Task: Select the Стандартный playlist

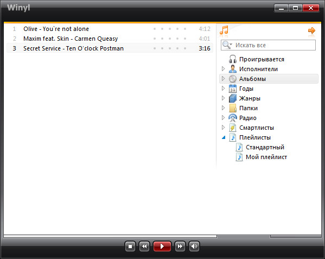Action: [x=265, y=147]
